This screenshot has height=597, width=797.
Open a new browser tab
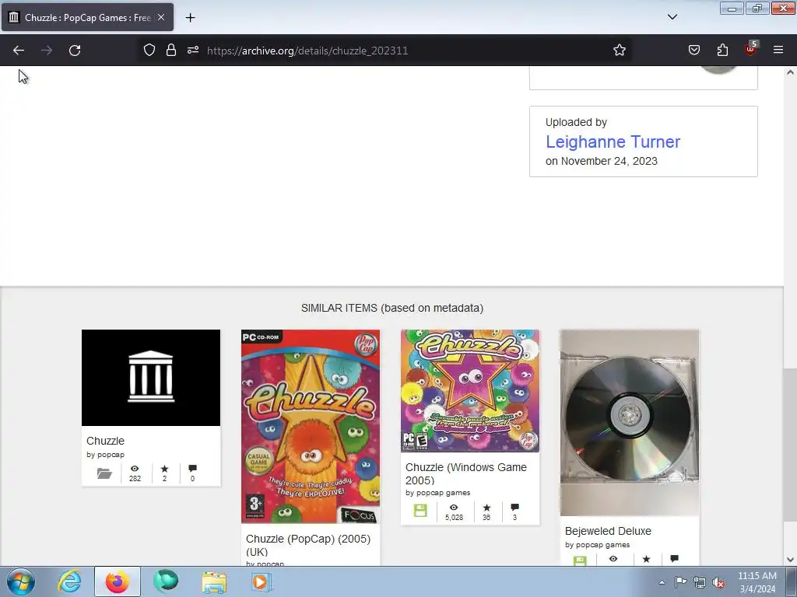[190, 18]
